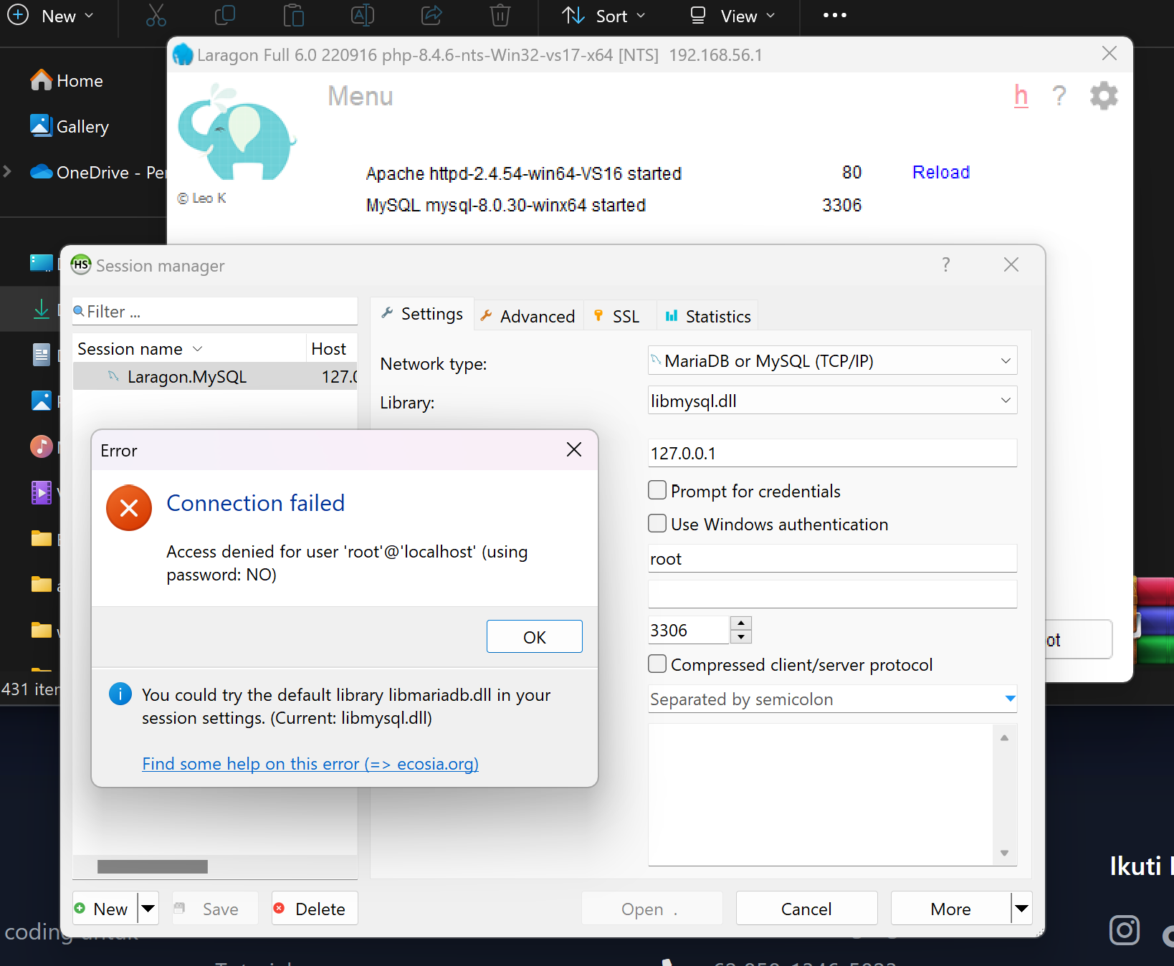This screenshot has height=966, width=1174.
Task: Click the Delete trash icon in Explorer toolbar
Action: [500, 16]
